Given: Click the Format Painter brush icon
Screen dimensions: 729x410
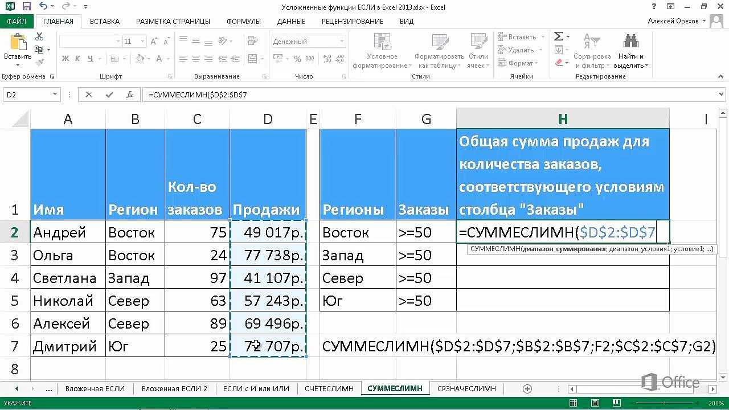Looking at the screenshot, I should click(x=39, y=63).
